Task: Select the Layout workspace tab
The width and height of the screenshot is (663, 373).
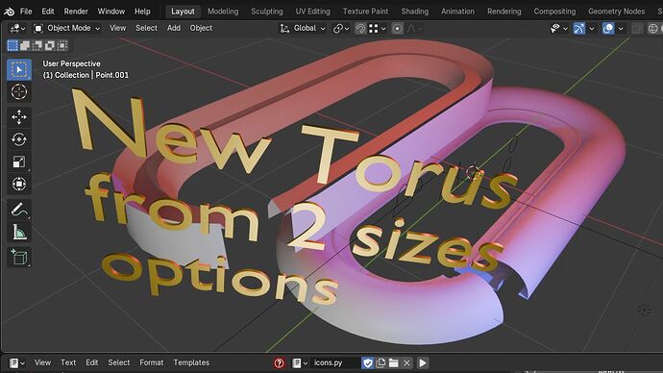Action: (183, 12)
